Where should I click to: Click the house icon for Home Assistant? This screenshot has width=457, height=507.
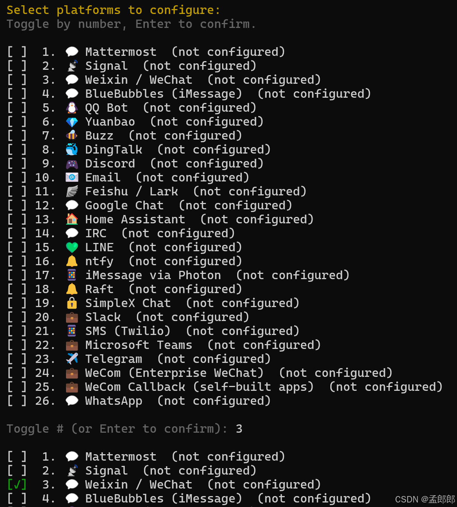coord(72,219)
